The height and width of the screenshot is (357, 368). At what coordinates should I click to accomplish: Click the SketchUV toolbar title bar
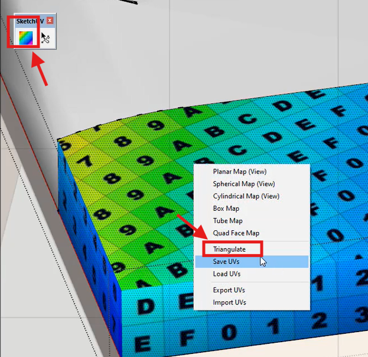(30, 21)
